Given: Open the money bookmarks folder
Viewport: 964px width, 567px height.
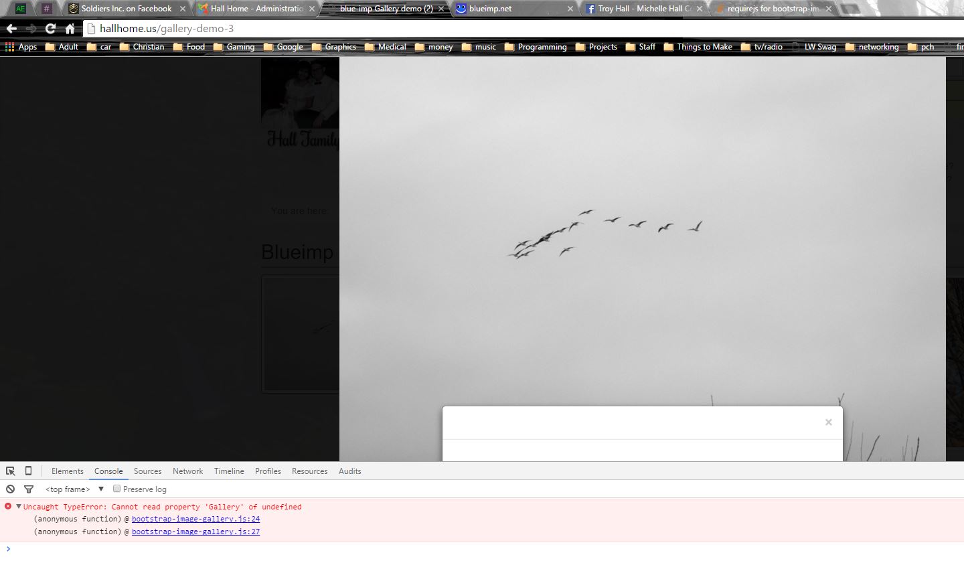Looking at the screenshot, I should click(434, 47).
